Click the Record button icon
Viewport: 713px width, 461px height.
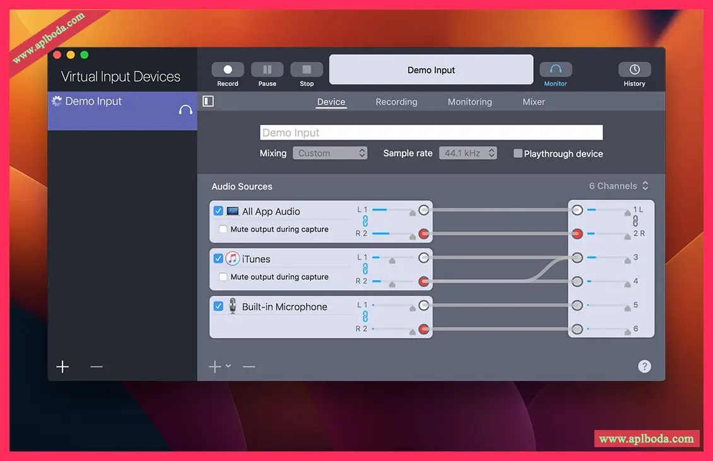click(x=228, y=69)
